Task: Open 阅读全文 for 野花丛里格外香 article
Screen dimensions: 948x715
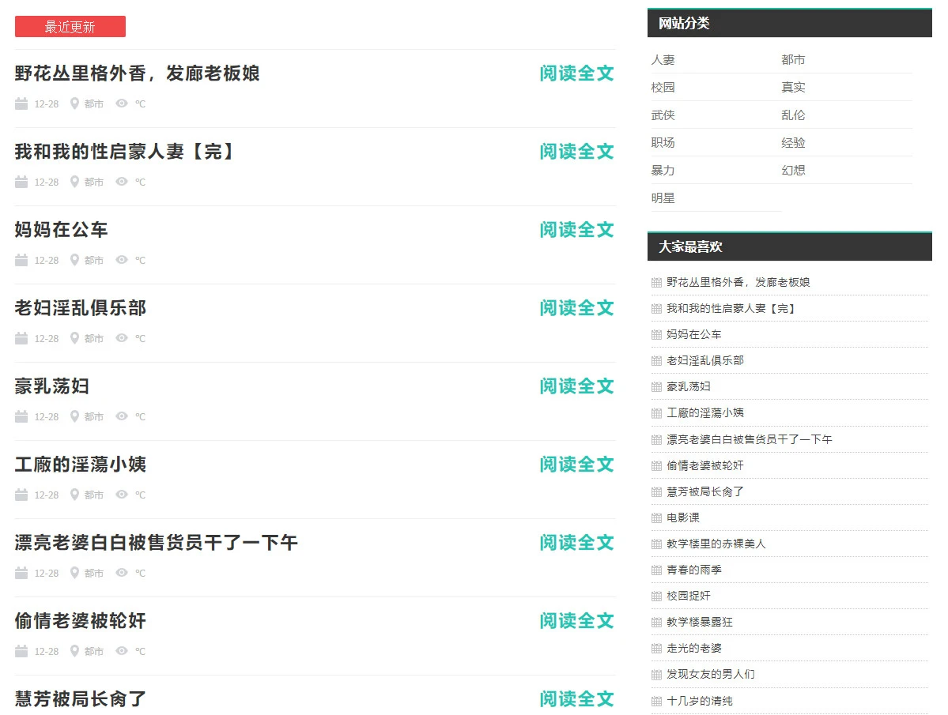Action: pos(576,73)
